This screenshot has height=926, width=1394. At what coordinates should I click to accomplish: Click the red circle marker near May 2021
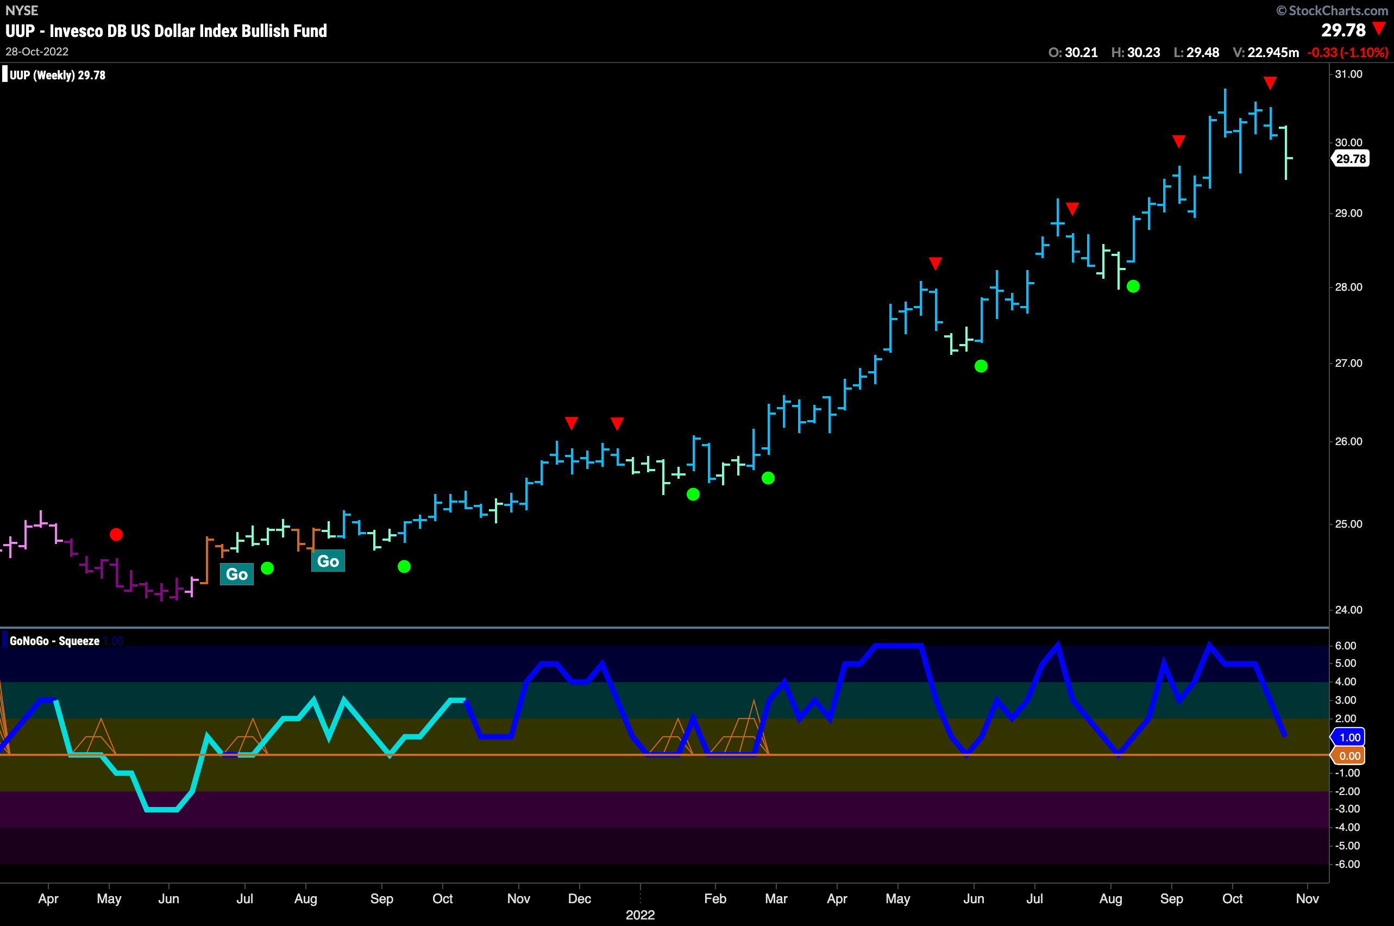[x=116, y=534]
